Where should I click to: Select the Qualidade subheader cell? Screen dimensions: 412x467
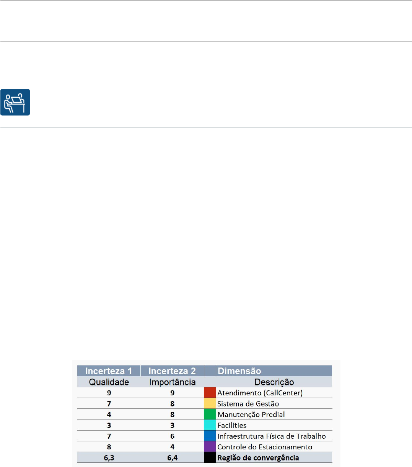tap(109, 382)
